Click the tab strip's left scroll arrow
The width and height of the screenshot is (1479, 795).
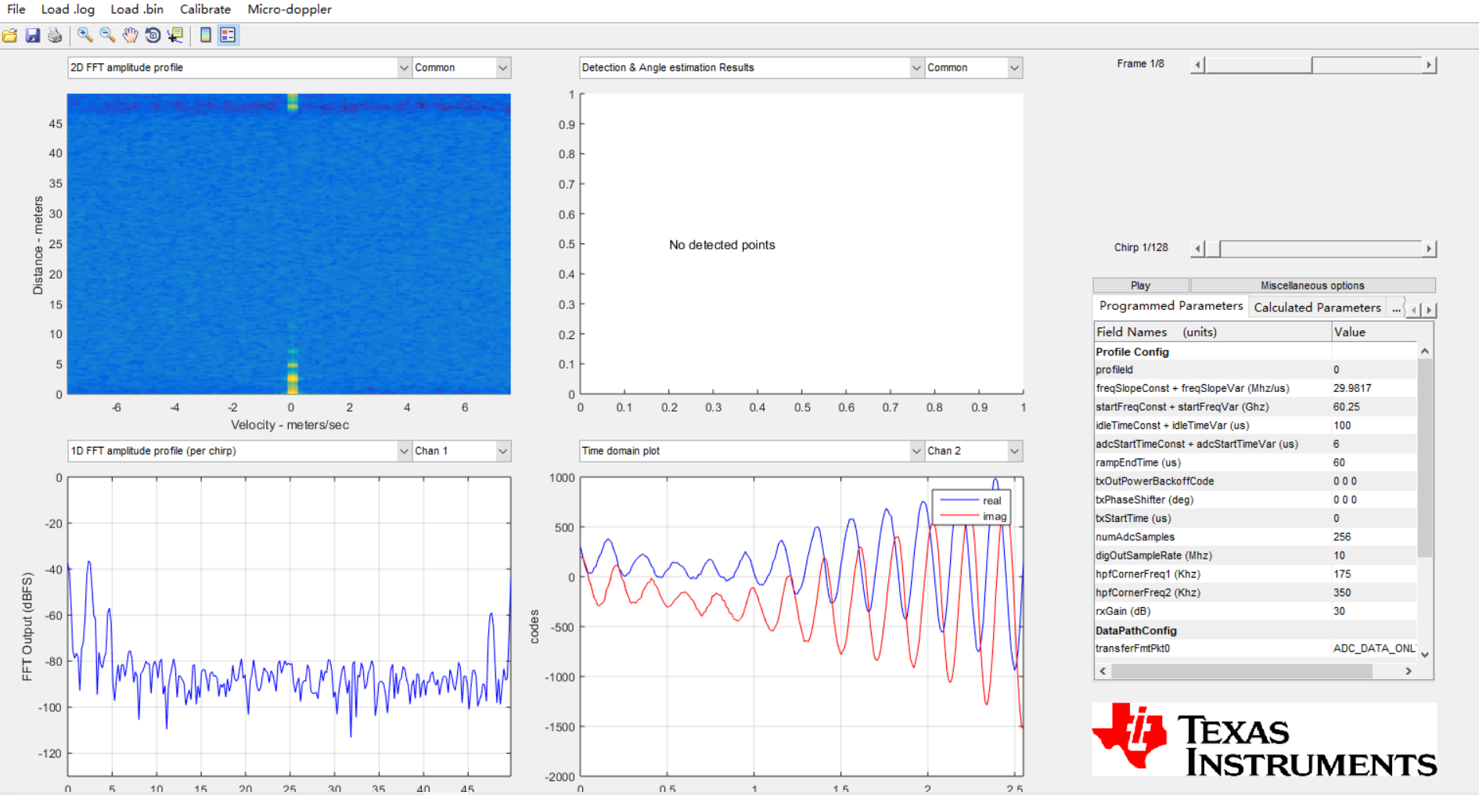[1414, 310]
